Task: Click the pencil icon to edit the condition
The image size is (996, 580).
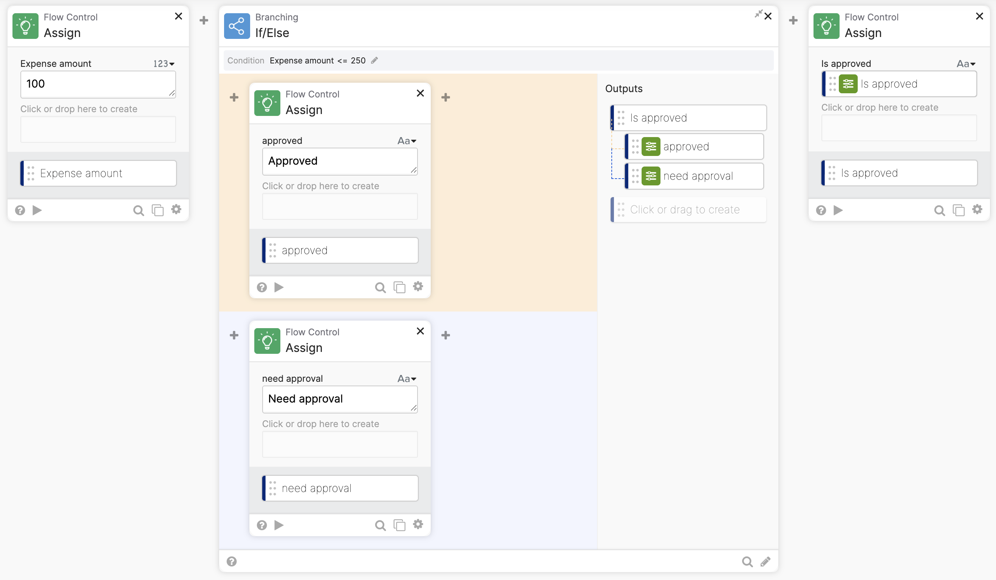Action: (x=374, y=60)
